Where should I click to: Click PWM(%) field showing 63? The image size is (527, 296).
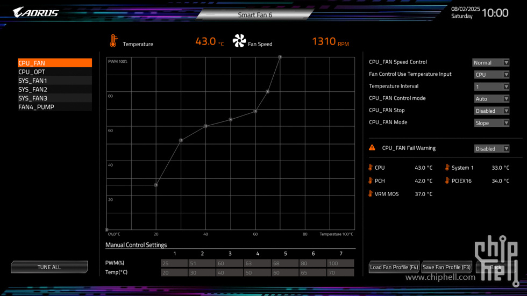click(x=258, y=263)
